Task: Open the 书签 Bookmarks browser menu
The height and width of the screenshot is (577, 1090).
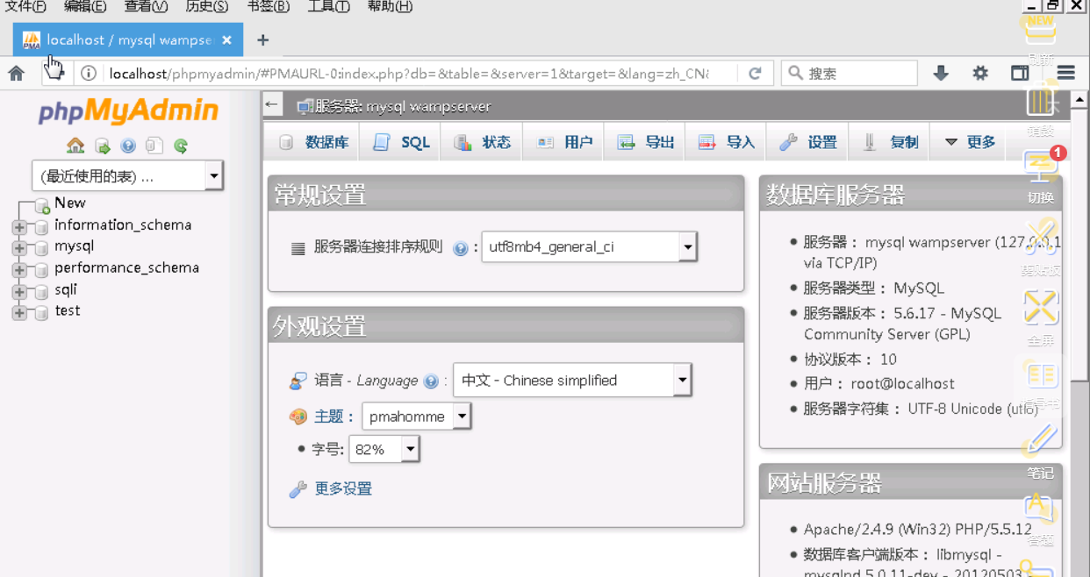Action: pyautogui.click(x=268, y=7)
